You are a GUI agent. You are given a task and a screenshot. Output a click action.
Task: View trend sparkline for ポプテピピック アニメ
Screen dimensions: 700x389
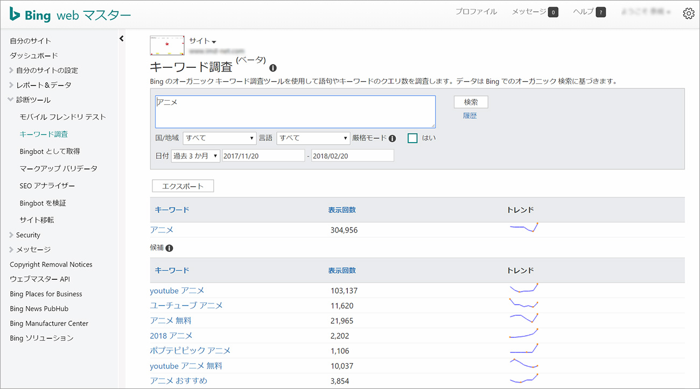pos(524,349)
